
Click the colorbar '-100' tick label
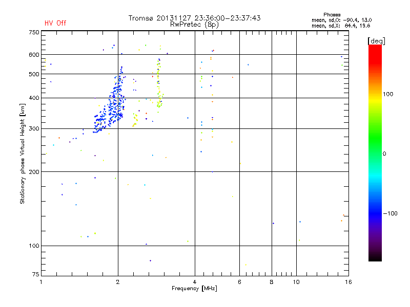click(x=391, y=213)
